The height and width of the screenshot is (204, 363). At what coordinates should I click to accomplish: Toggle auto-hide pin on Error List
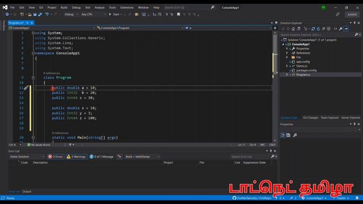click(x=271, y=151)
